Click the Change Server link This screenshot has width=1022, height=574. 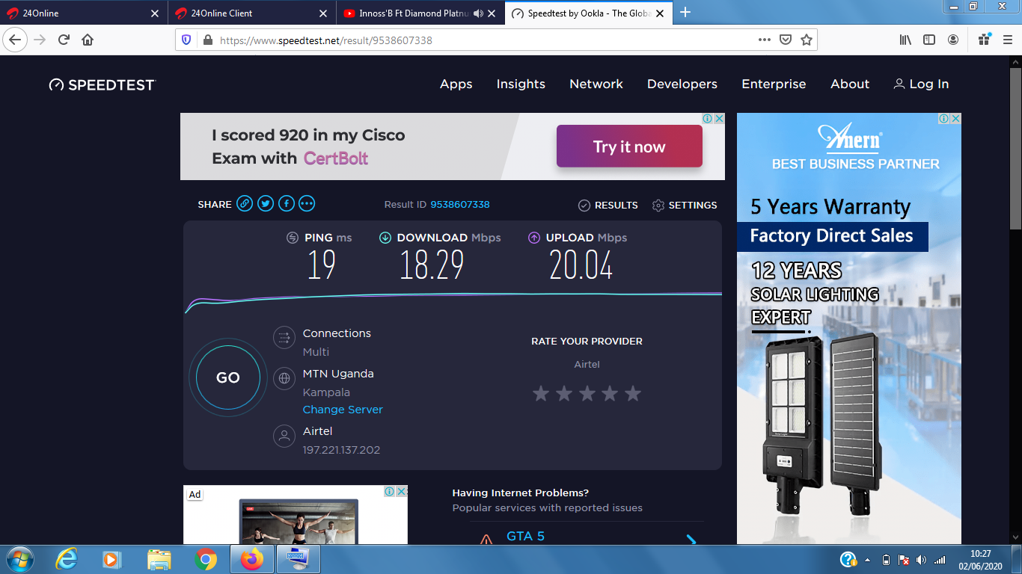click(x=343, y=410)
